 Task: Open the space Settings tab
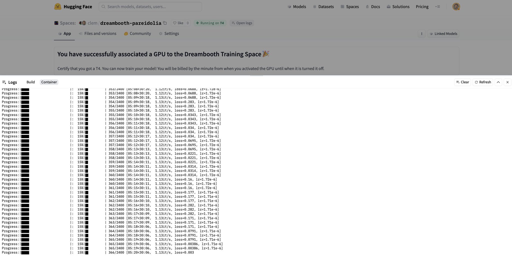(x=169, y=33)
